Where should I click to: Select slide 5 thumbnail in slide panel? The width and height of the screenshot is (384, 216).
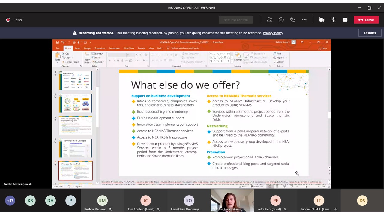coord(75,125)
